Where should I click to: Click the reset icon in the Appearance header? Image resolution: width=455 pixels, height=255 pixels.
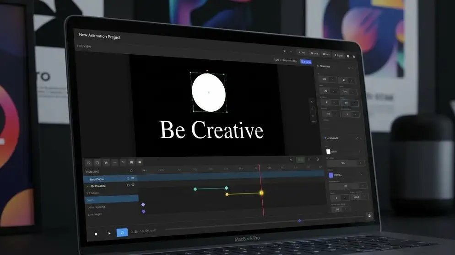[x=357, y=139]
